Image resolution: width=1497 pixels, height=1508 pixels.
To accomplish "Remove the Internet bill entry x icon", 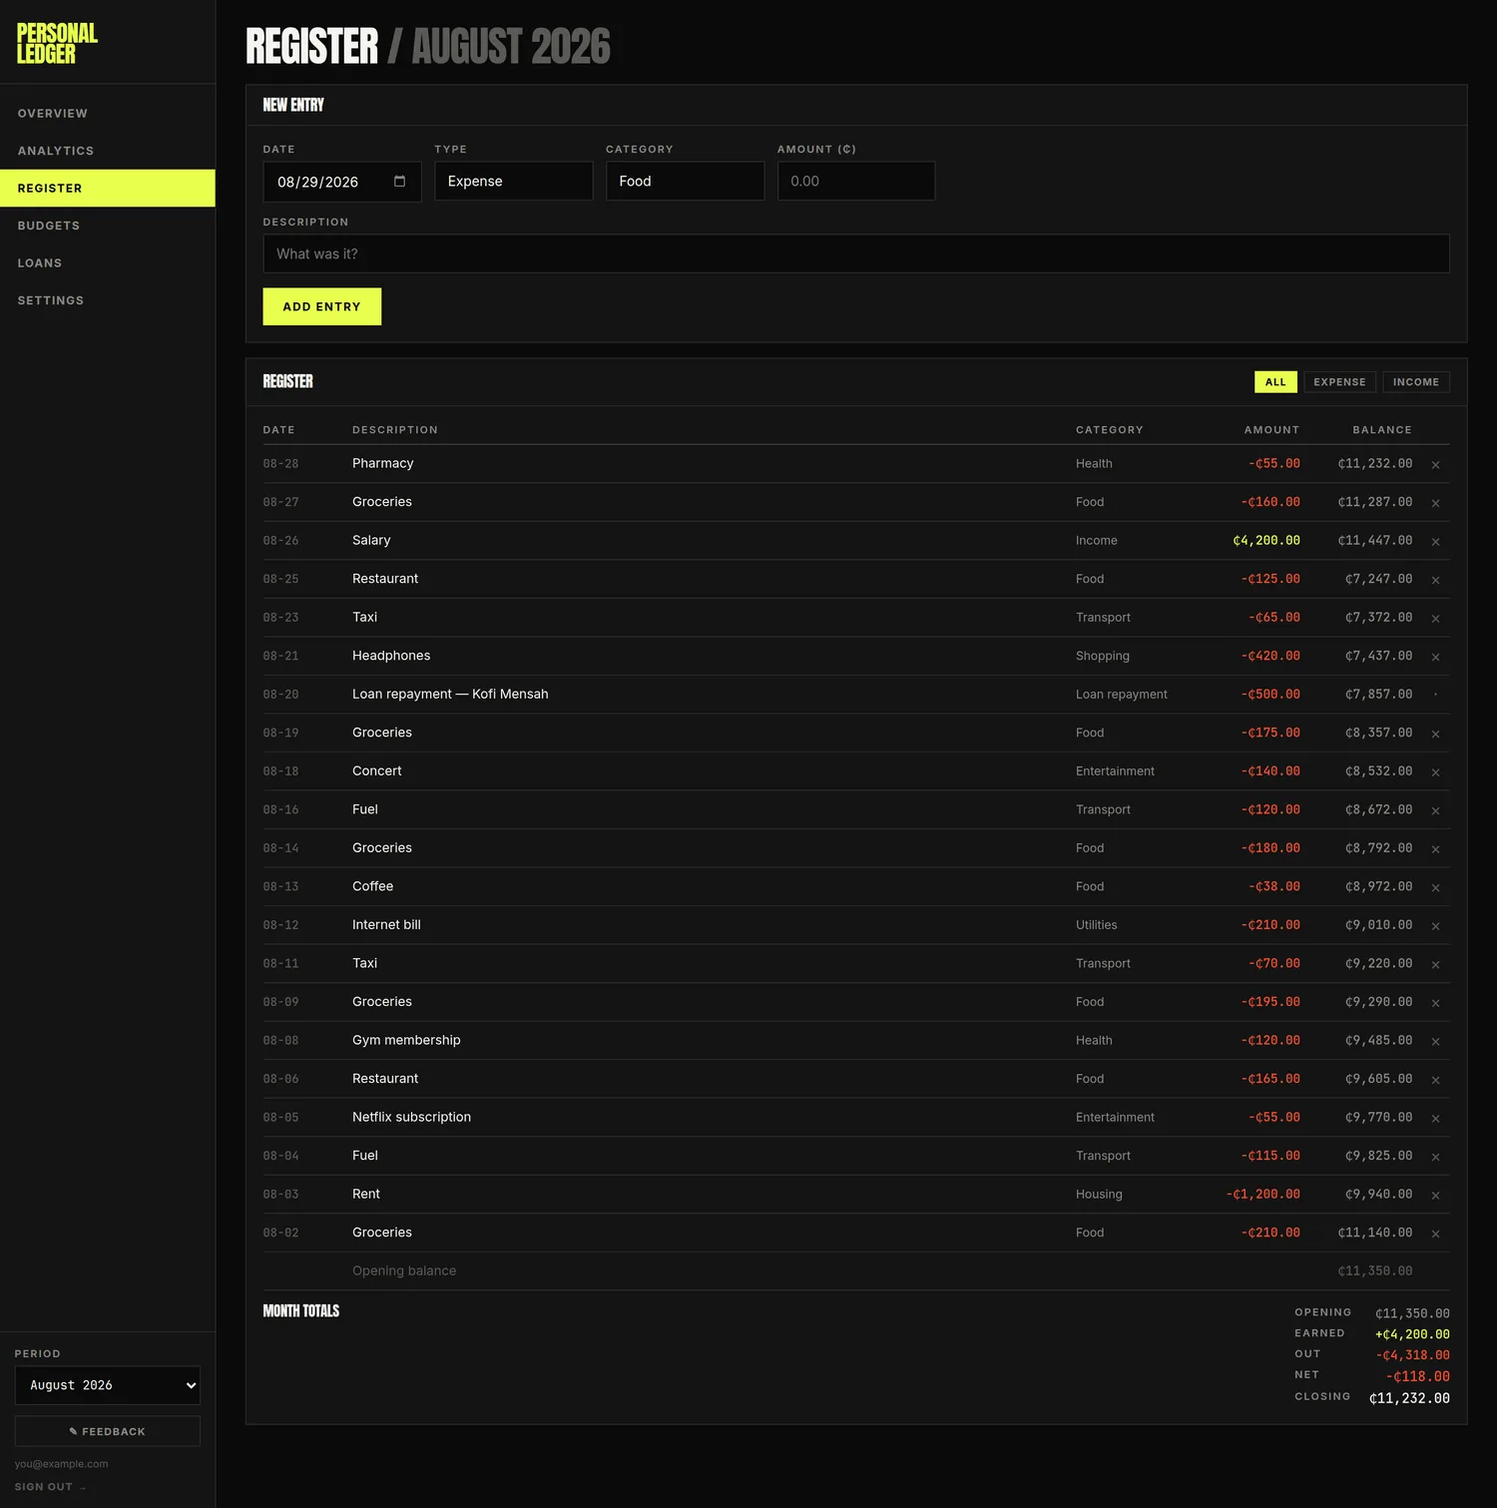I will coord(1435,926).
